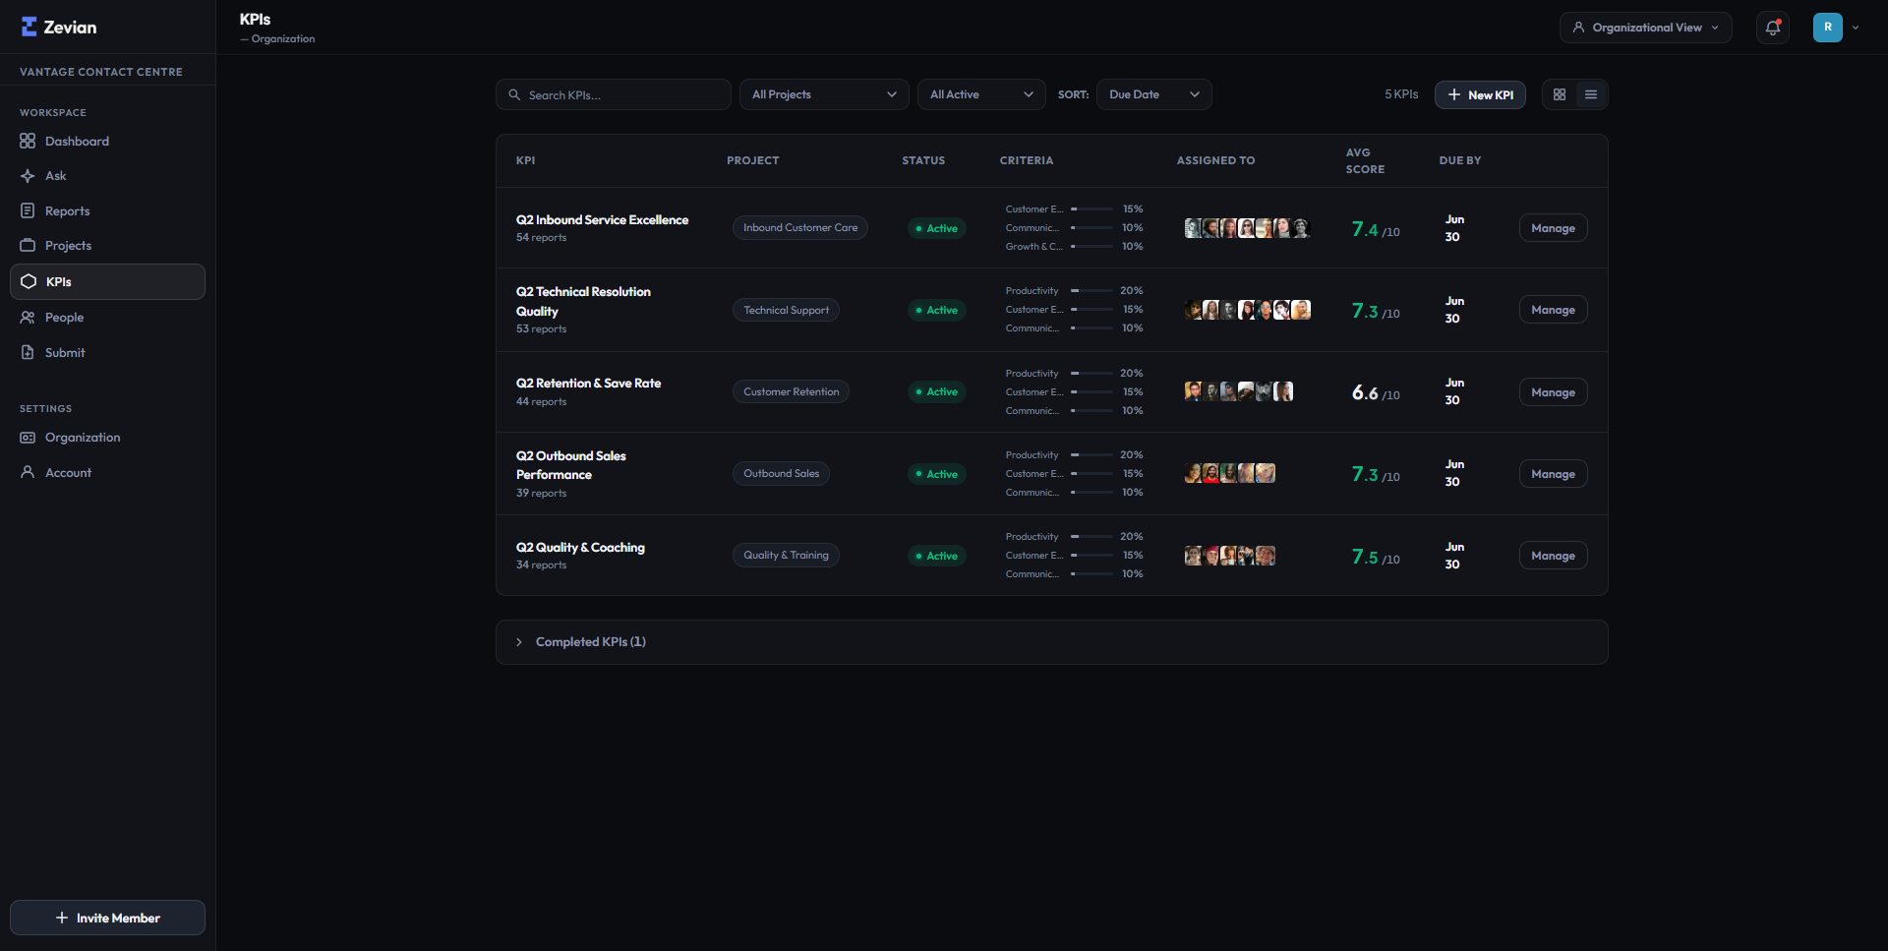Click the Reports sidebar icon
The image size is (1888, 951).
28,210
